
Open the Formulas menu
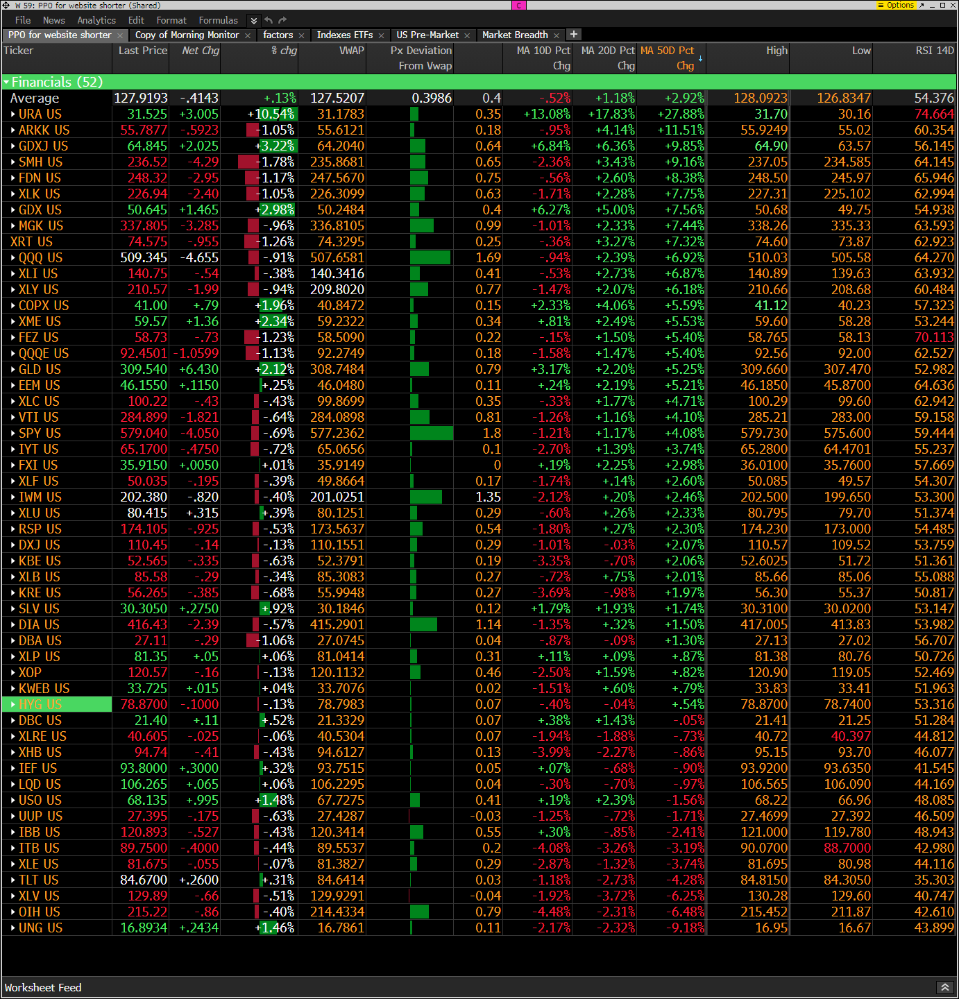218,20
